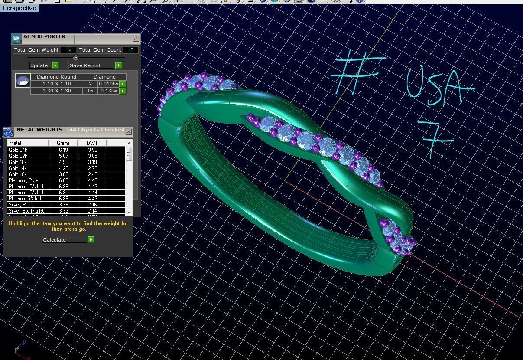Click the 2.76 DWT value for Gold 14k
This screenshot has width=523, height=360.
(92, 168)
